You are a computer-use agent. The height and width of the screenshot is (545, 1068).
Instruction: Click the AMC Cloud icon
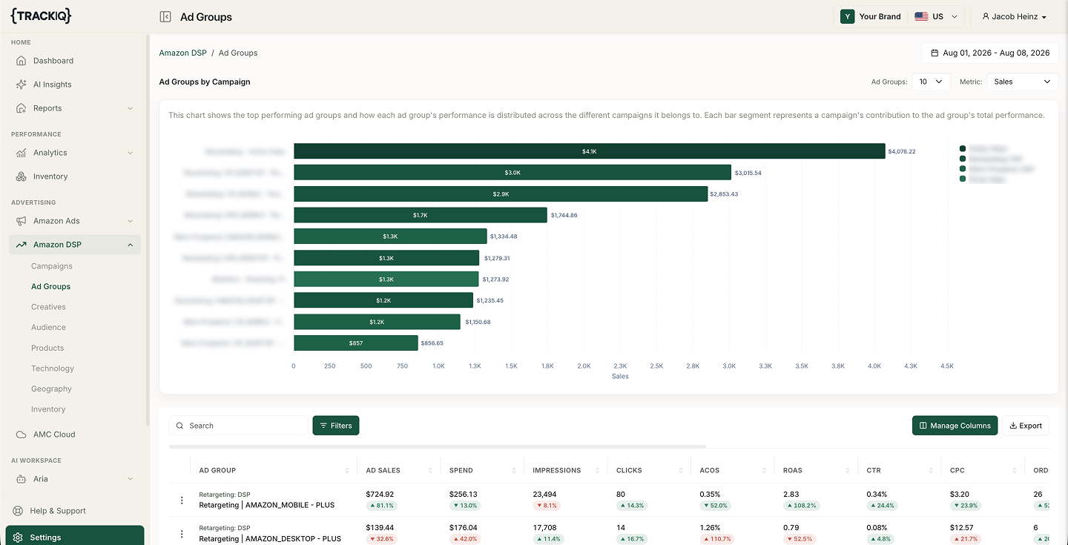coord(22,435)
